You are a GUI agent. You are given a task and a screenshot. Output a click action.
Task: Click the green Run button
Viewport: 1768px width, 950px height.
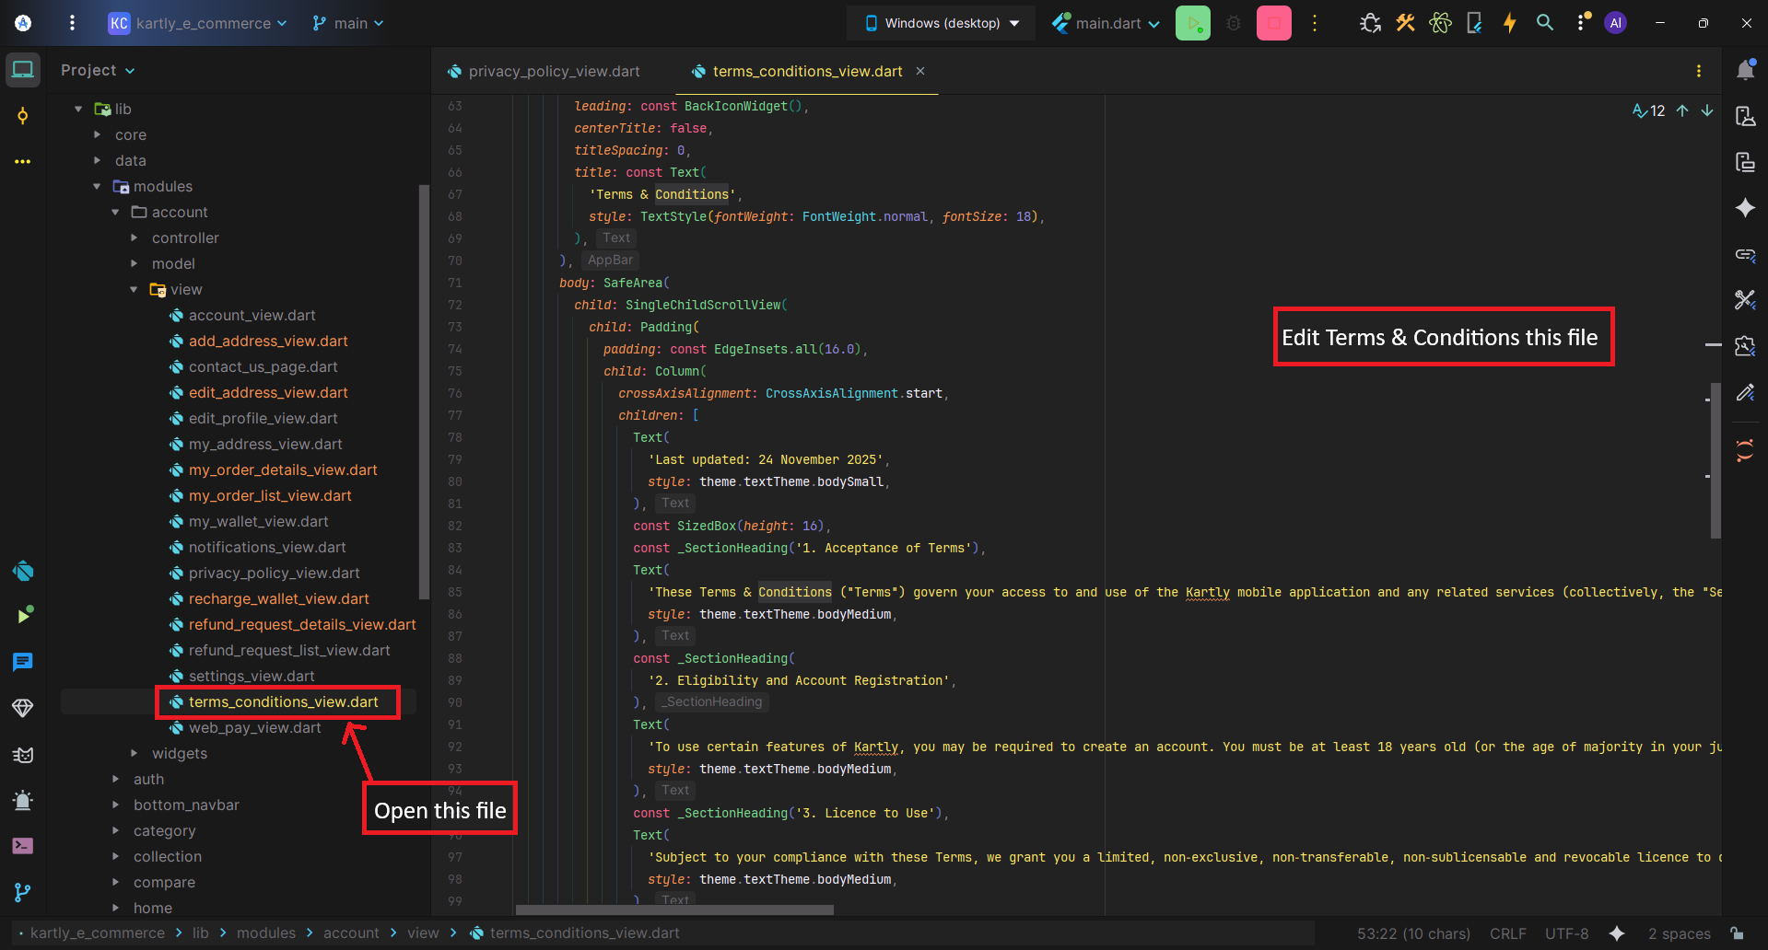tap(1192, 24)
